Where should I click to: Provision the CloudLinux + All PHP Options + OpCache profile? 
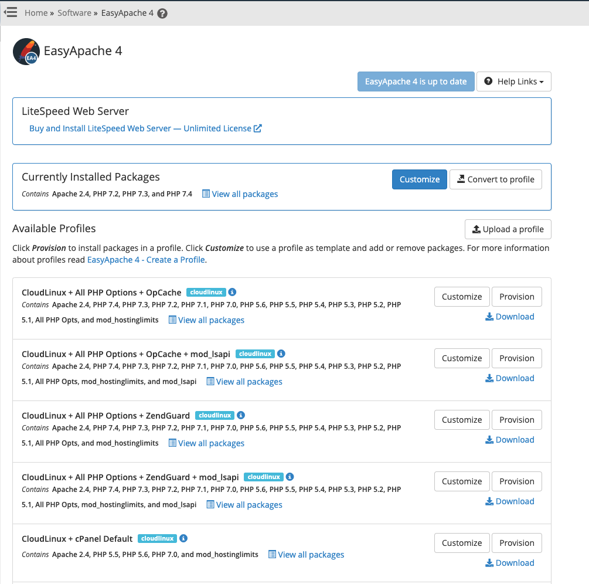pyautogui.click(x=517, y=297)
